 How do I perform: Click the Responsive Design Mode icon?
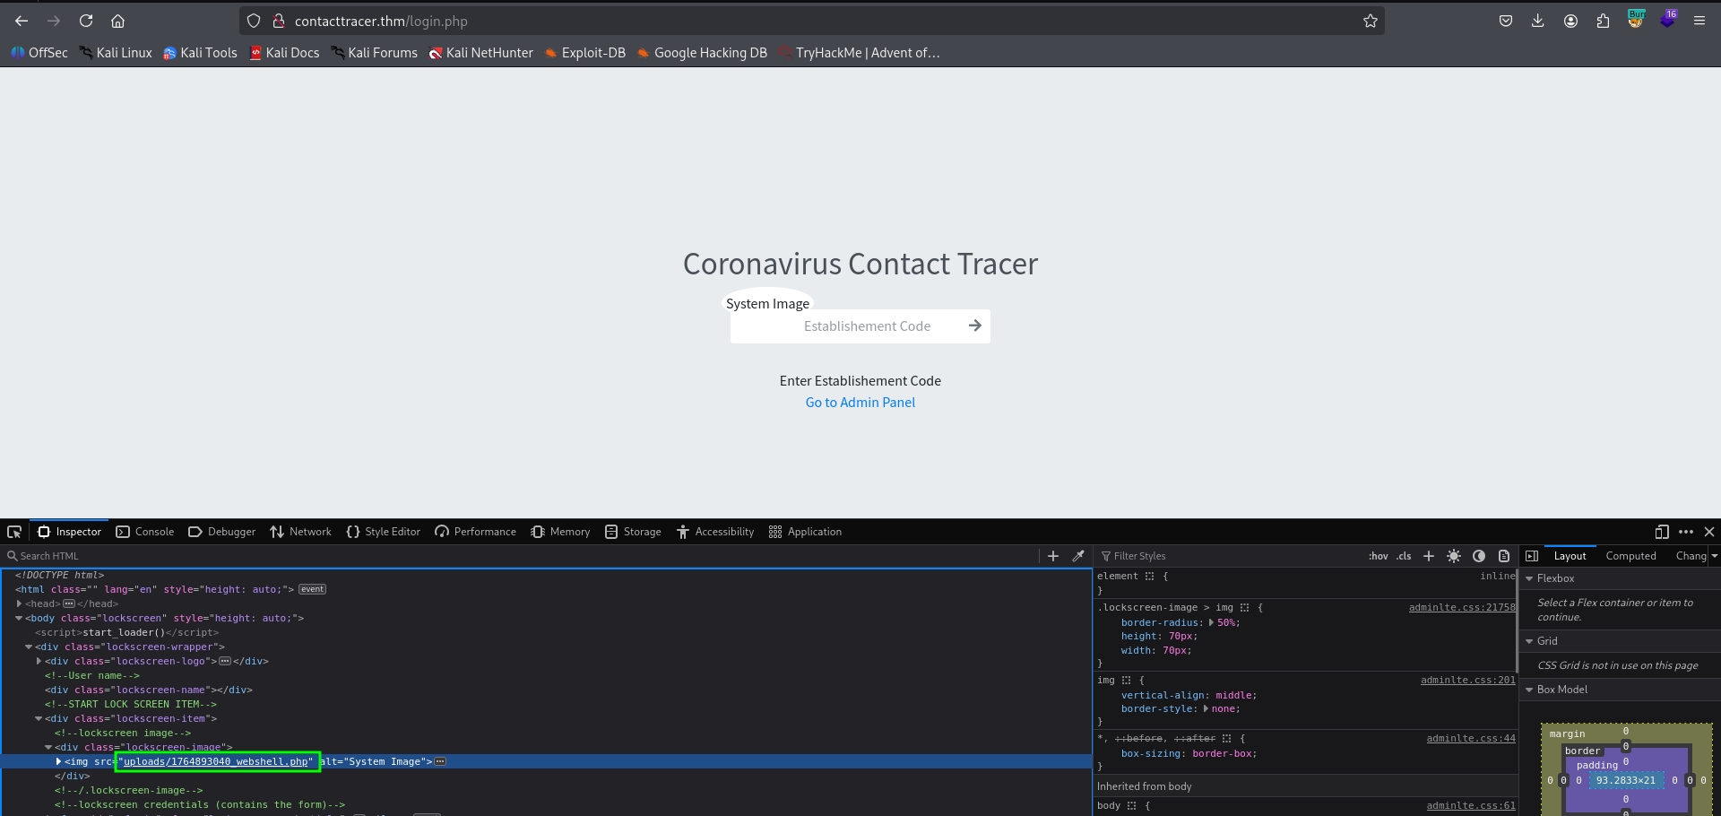(x=1662, y=532)
